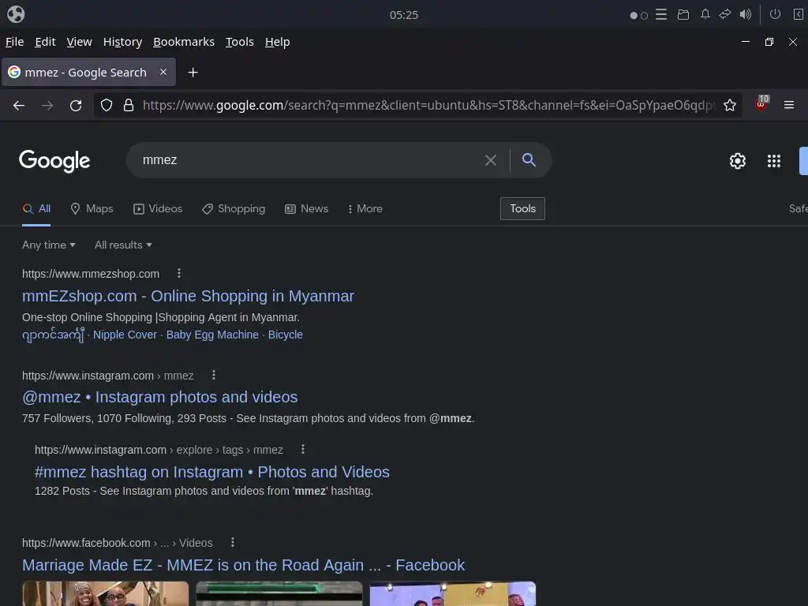This screenshot has height=606, width=808.
Task: Open the View menu
Action: [x=80, y=42]
